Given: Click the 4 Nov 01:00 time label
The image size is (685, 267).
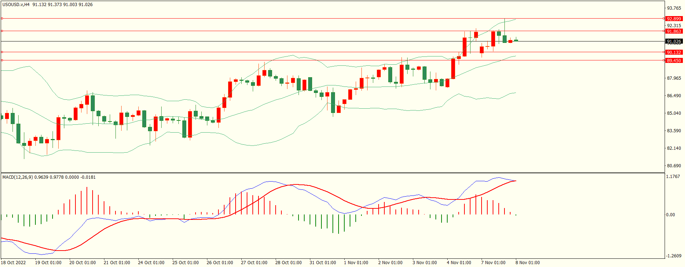Looking at the screenshot, I should 459,263.
